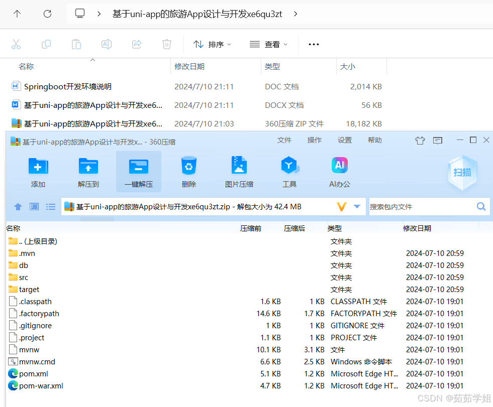Switch to large icon view in 360压缩
The image size is (493, 407).
[x=34, y=206]
